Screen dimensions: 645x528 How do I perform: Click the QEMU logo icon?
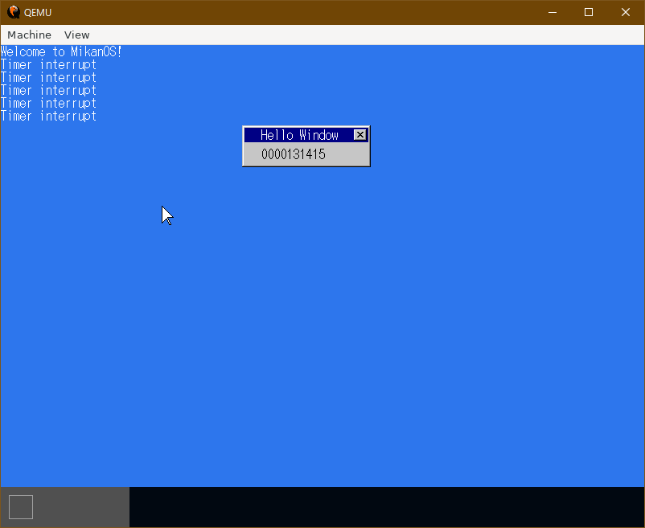(14, 12)
